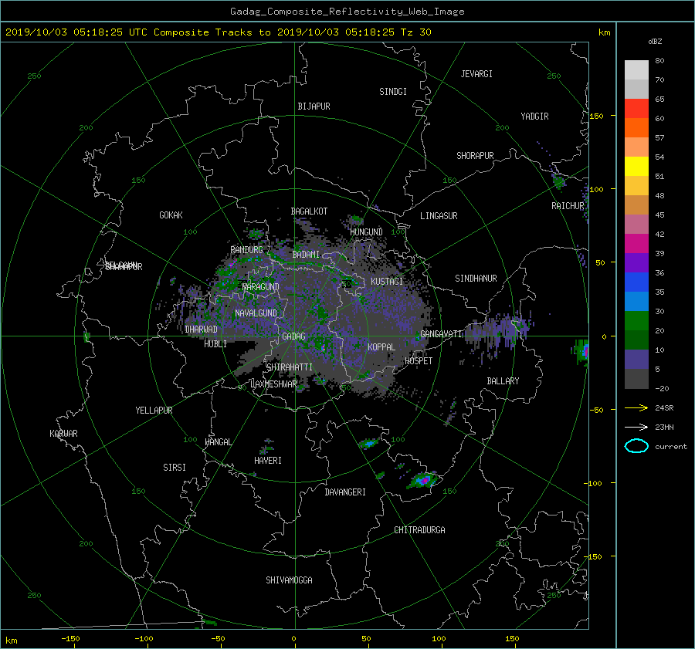This screenshot has height=649, width=695.
Task: Click the HOSPET city label
Action: [x=419, y=361]
